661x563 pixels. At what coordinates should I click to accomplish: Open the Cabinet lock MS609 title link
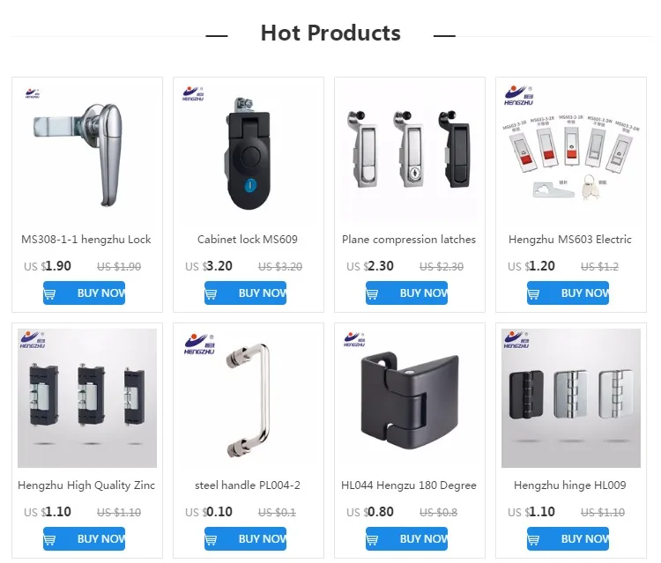[x=248, y=240]
